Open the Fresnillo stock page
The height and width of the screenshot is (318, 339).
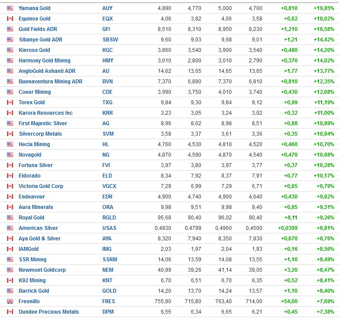click(29, 301)
